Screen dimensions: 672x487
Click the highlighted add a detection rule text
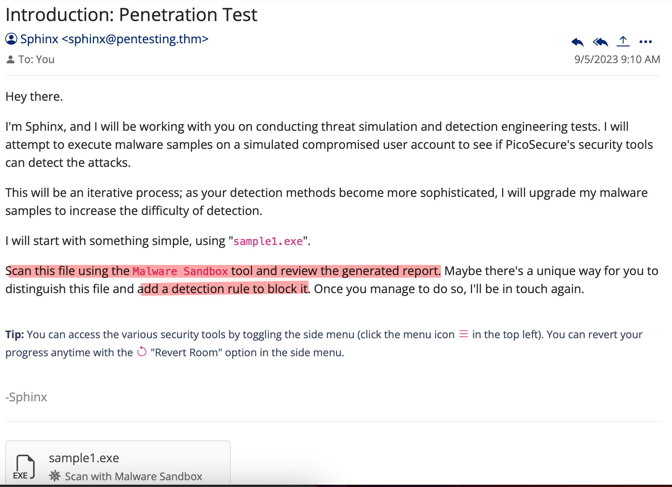[224, 289]
